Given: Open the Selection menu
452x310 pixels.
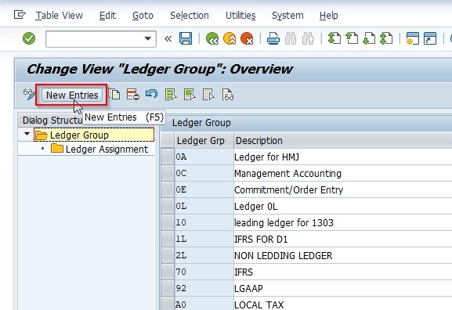Looking at the screenshot, I should (190, 16).
